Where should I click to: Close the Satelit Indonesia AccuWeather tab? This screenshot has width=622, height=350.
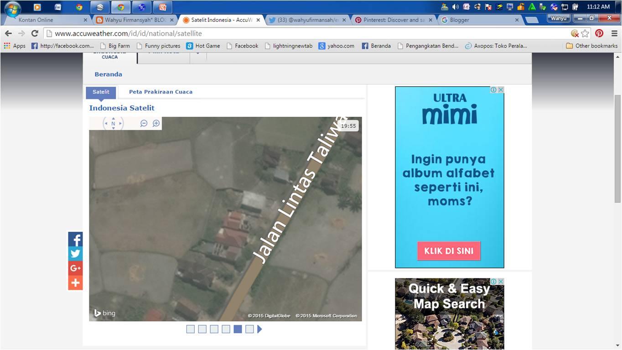(x=258, y=20)
